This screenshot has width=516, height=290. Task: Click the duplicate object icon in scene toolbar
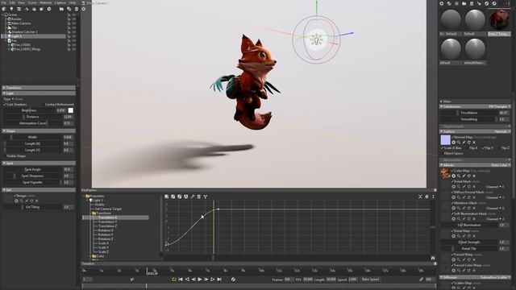click(69, 9)
